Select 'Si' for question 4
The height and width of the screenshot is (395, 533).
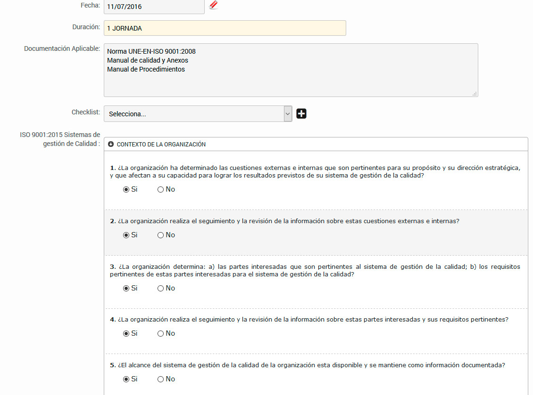(x=126, y=334)
